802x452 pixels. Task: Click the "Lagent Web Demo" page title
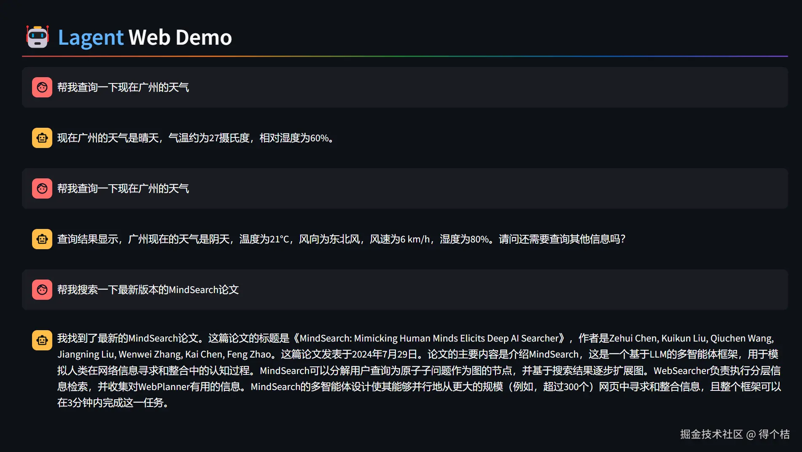[145, 37]
